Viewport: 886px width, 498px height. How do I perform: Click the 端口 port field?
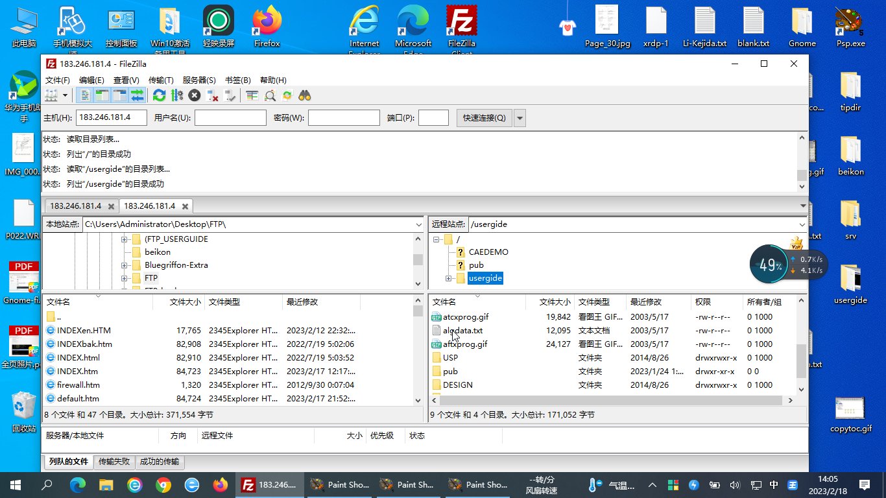tap(433, 117)
